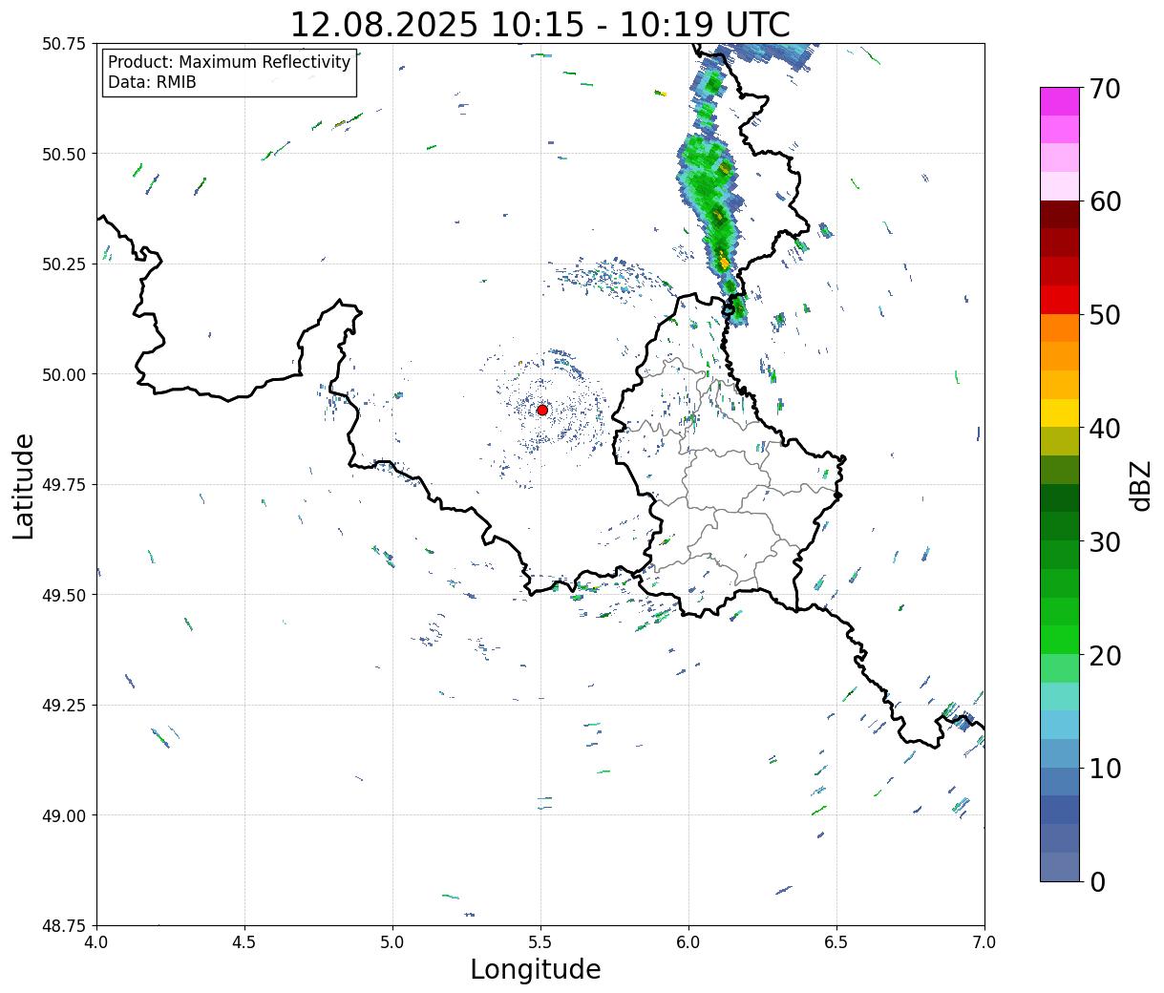Click the longitude tick label 6.0
Viewport: 1164px width, 993px height.
(x=688, y=942)
